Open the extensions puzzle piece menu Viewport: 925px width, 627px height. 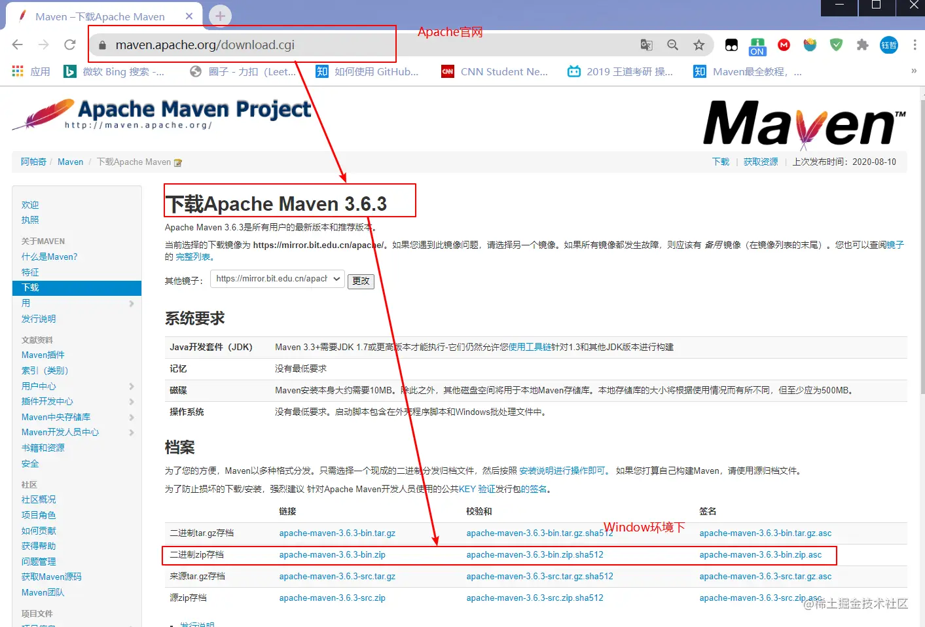863,45
